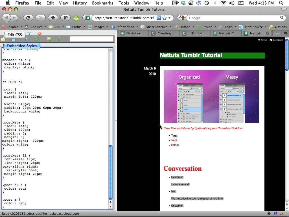Click the Edit CSS search text field
This screenshot has width=289, height=217.
[91, 39]
